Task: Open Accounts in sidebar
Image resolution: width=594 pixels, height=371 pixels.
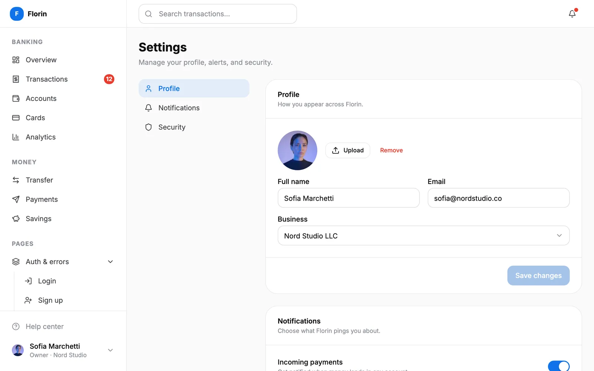Action: tap(63, 98)
